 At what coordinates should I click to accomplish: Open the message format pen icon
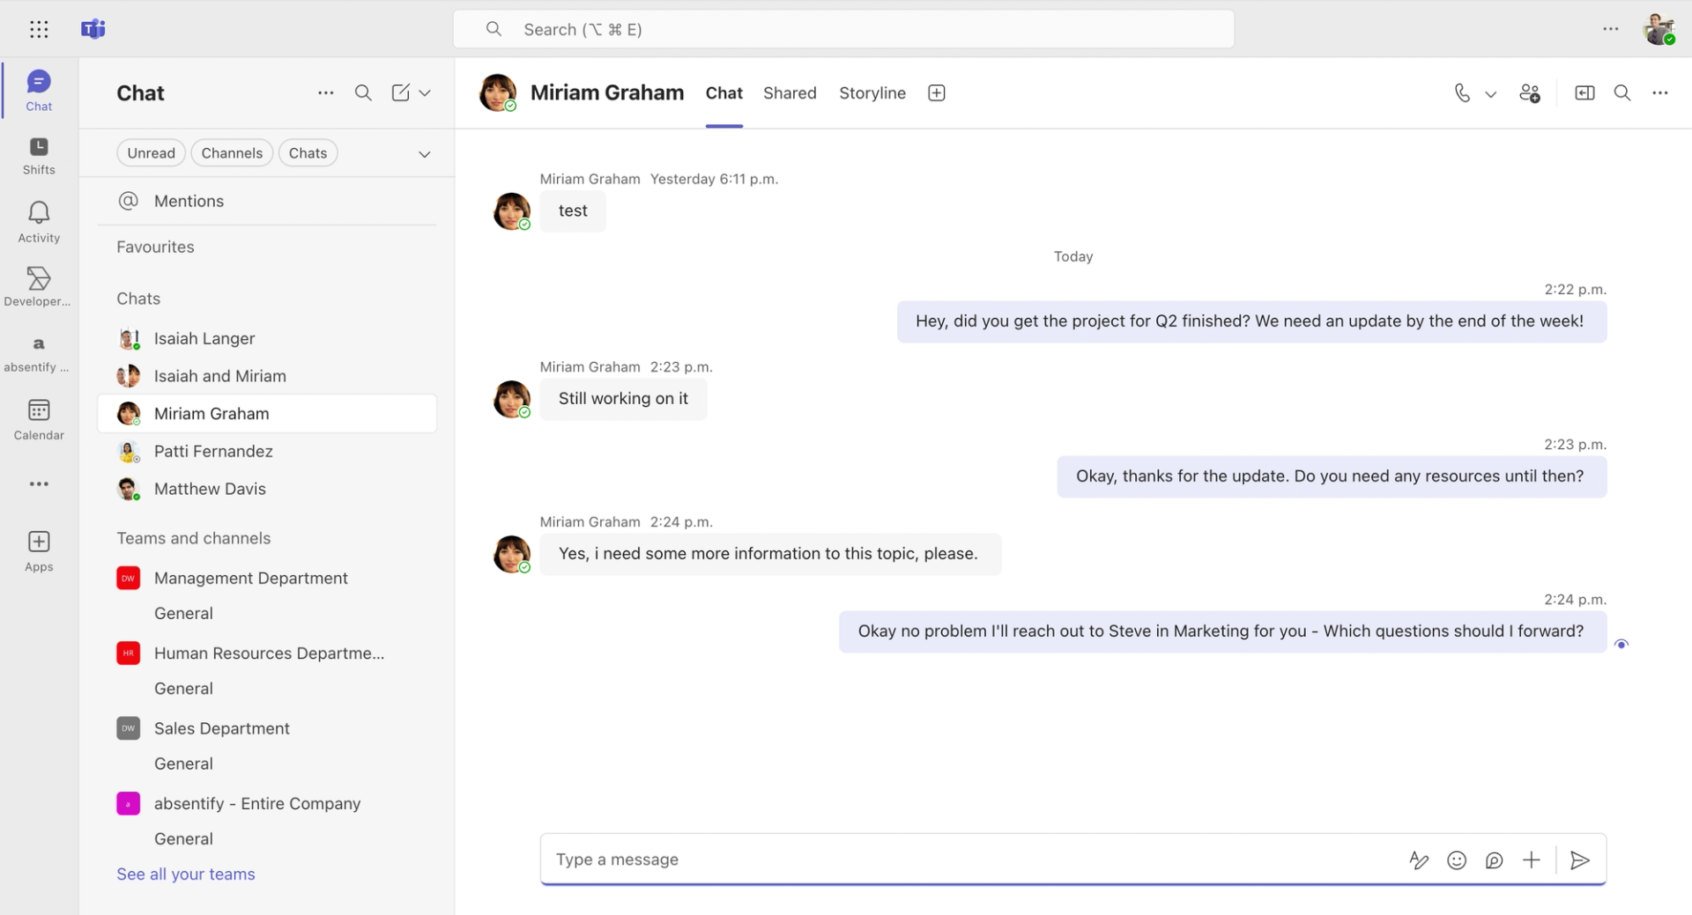pyautogui.click(x=1419, y=860)
